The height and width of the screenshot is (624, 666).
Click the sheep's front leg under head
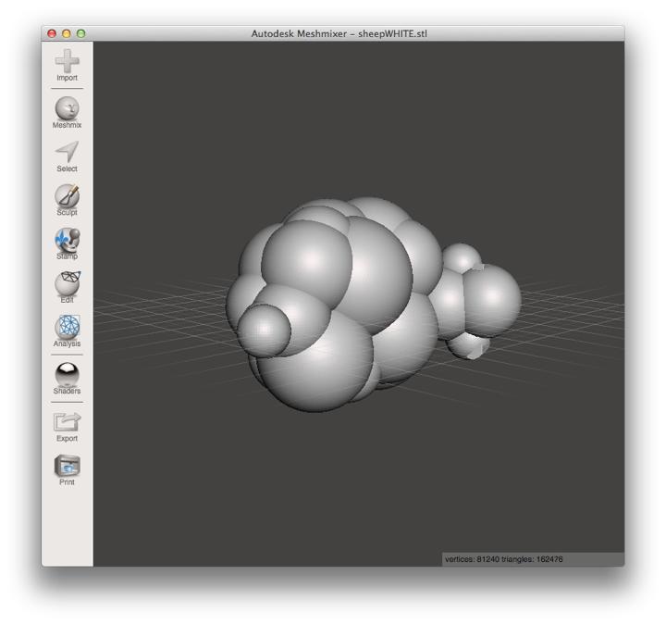point(470,346)
